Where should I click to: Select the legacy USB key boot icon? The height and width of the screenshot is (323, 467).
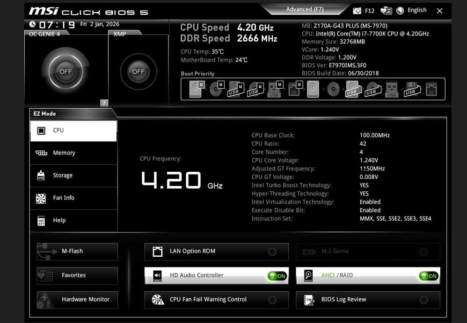click(x=392, y=89)
